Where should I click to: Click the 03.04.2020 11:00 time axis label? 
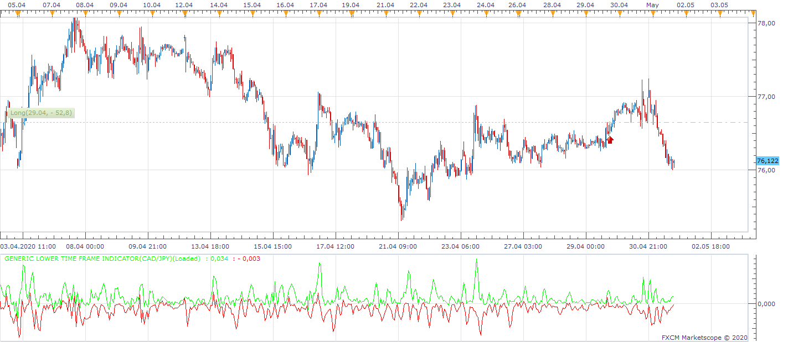click(x=28, y=246)
